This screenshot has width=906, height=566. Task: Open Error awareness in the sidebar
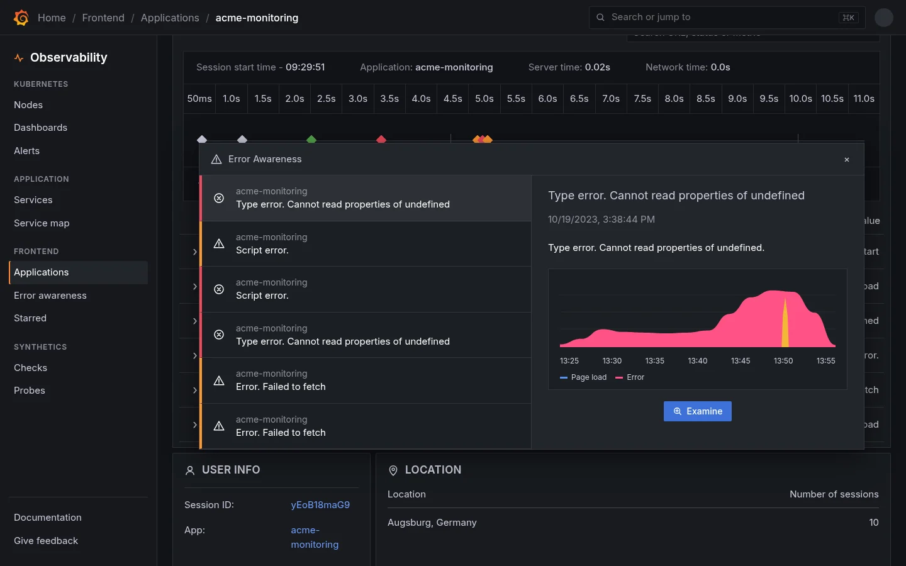point(50,296)
